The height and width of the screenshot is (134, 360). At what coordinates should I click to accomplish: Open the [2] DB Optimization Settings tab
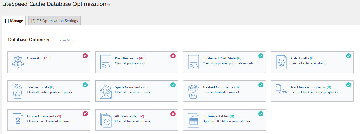[54, 21]
